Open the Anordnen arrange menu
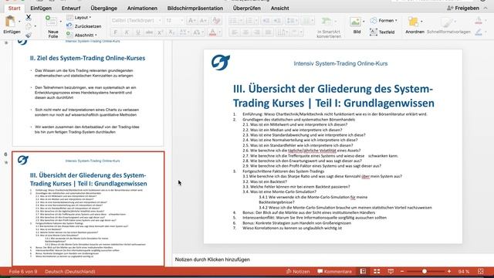The height and width of the screenshot is (278, 494). (x=414, y=25)
